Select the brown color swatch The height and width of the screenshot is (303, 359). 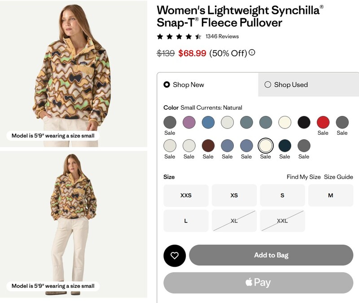coord(208,145)
